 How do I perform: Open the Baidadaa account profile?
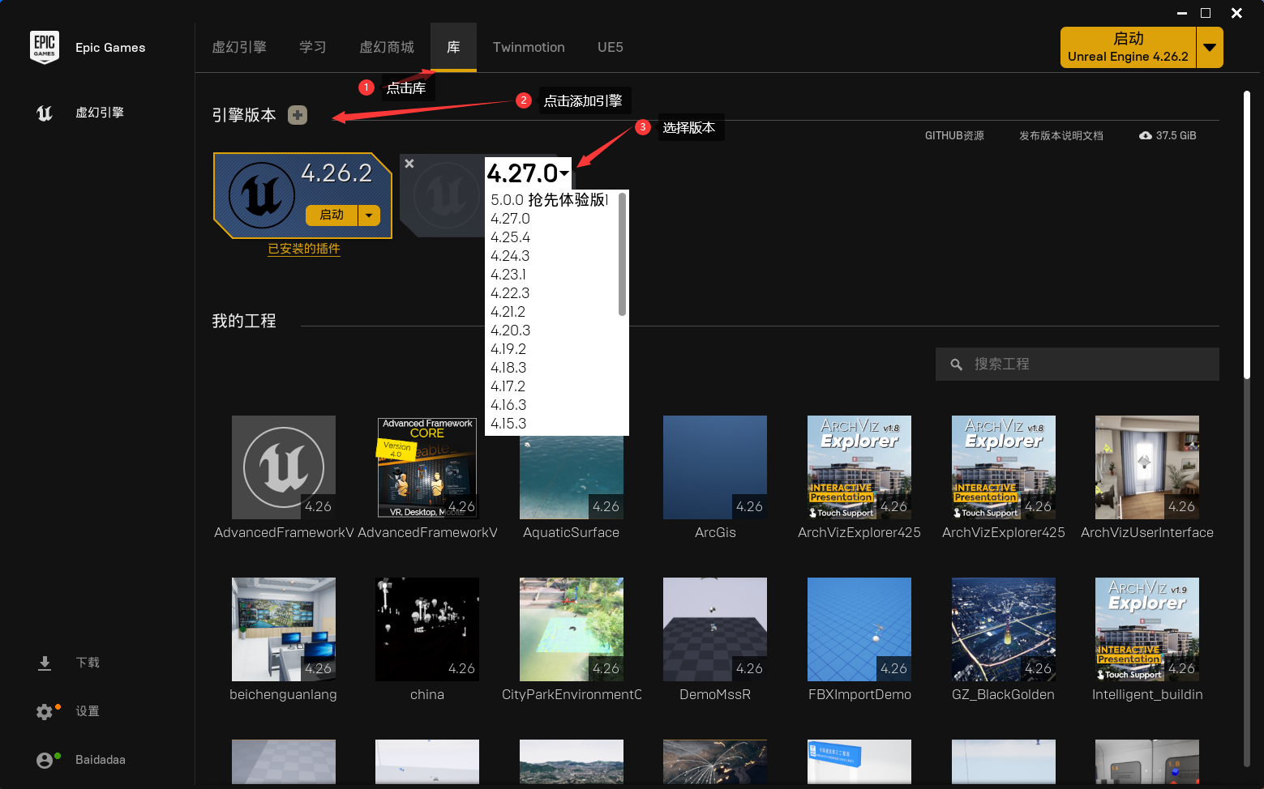(80, 760)
